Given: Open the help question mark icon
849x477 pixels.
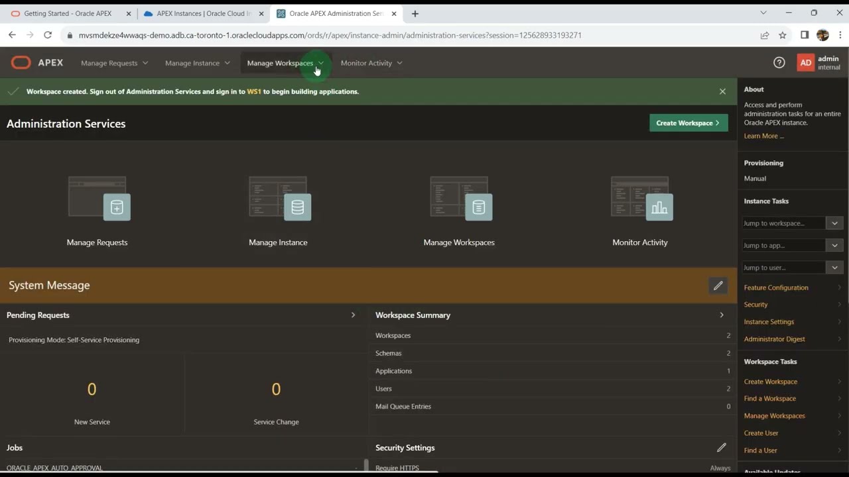Looking at the screenshot, I should pos(779,63).
